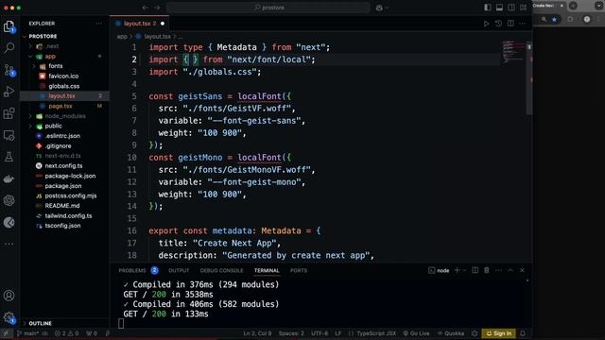Open the Extensions view

pos(9,113)
